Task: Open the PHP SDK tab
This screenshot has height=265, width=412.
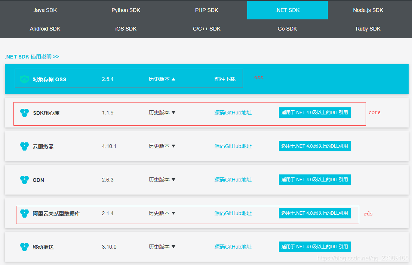Action: point(206,10)
